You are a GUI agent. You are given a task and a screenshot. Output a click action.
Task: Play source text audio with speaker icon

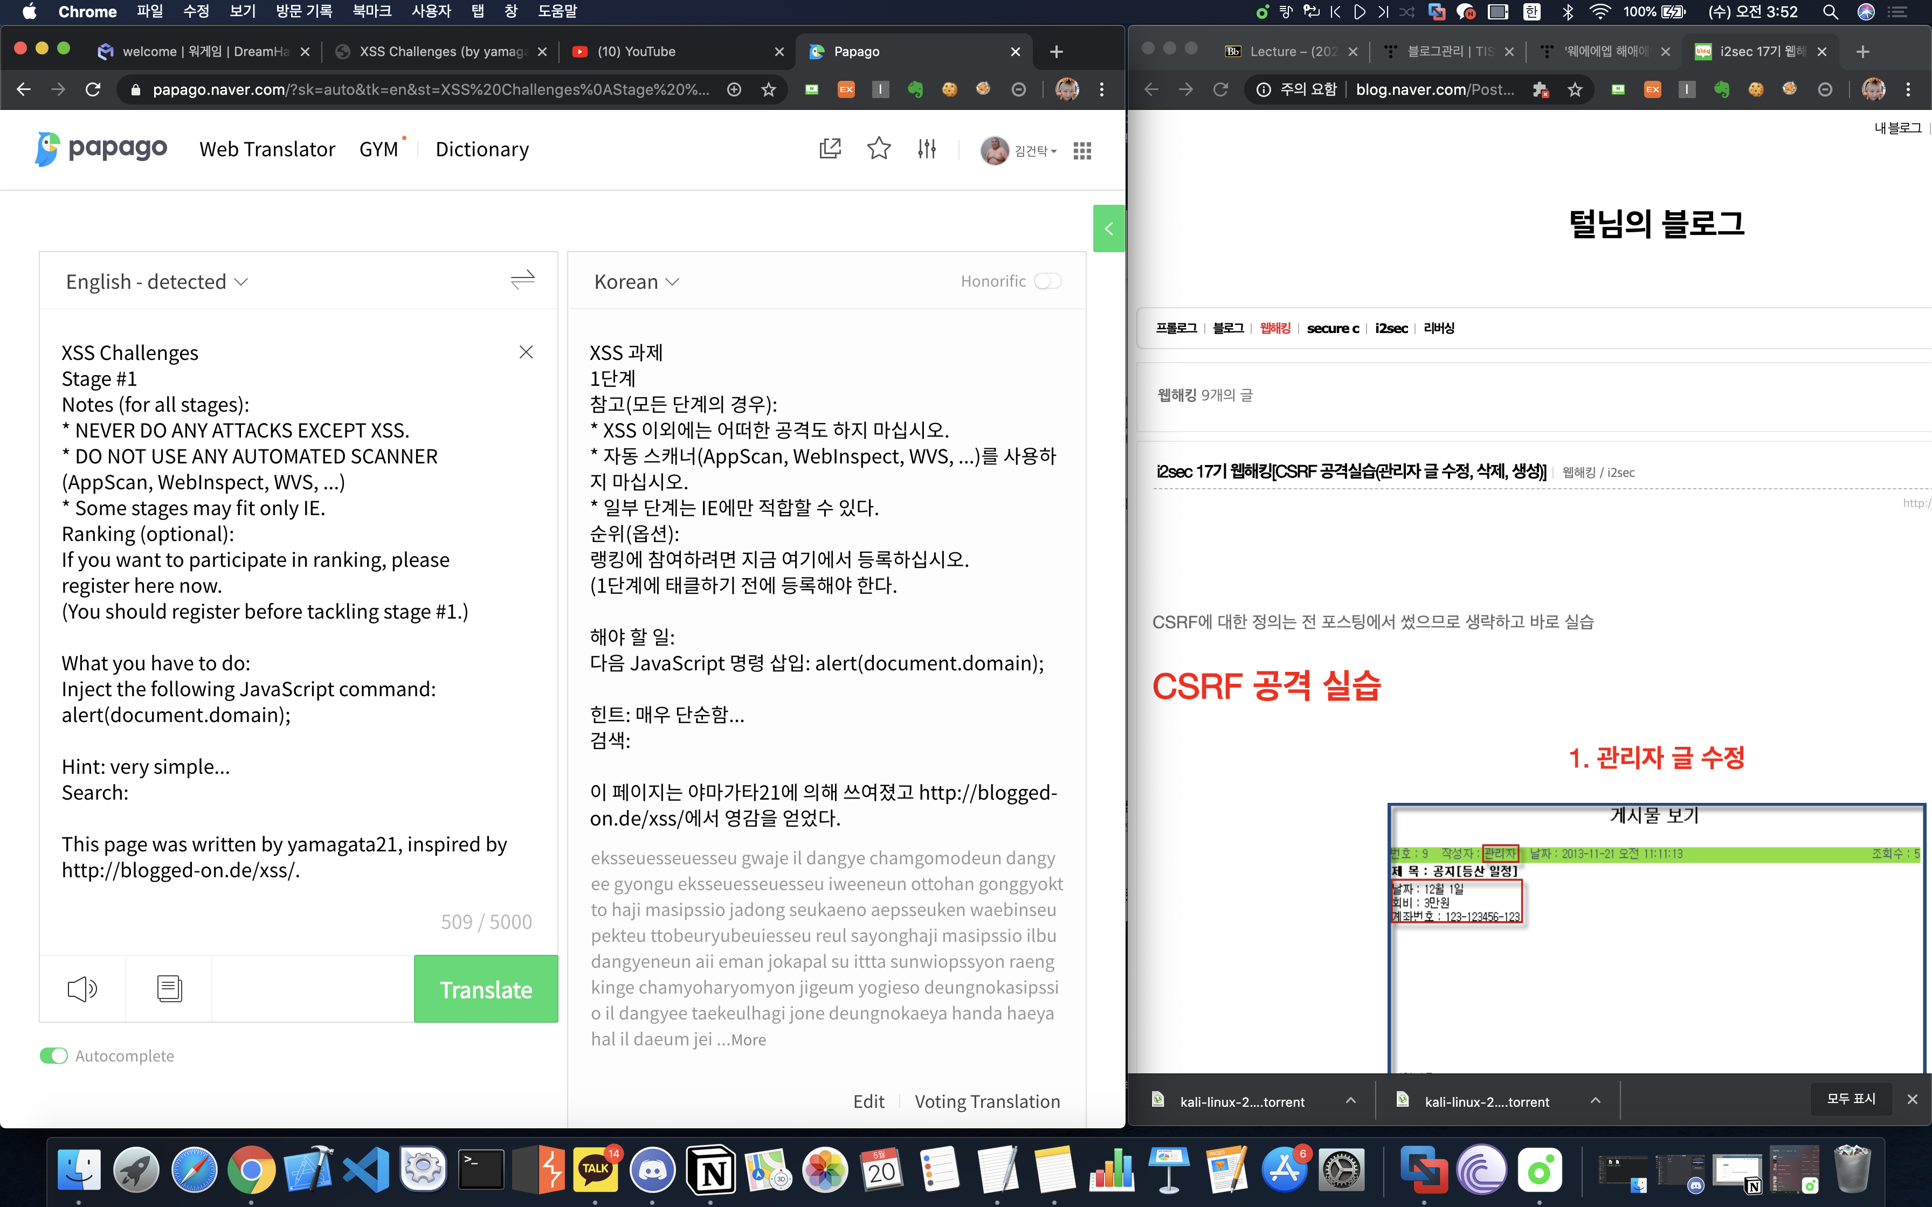(82, 988)
